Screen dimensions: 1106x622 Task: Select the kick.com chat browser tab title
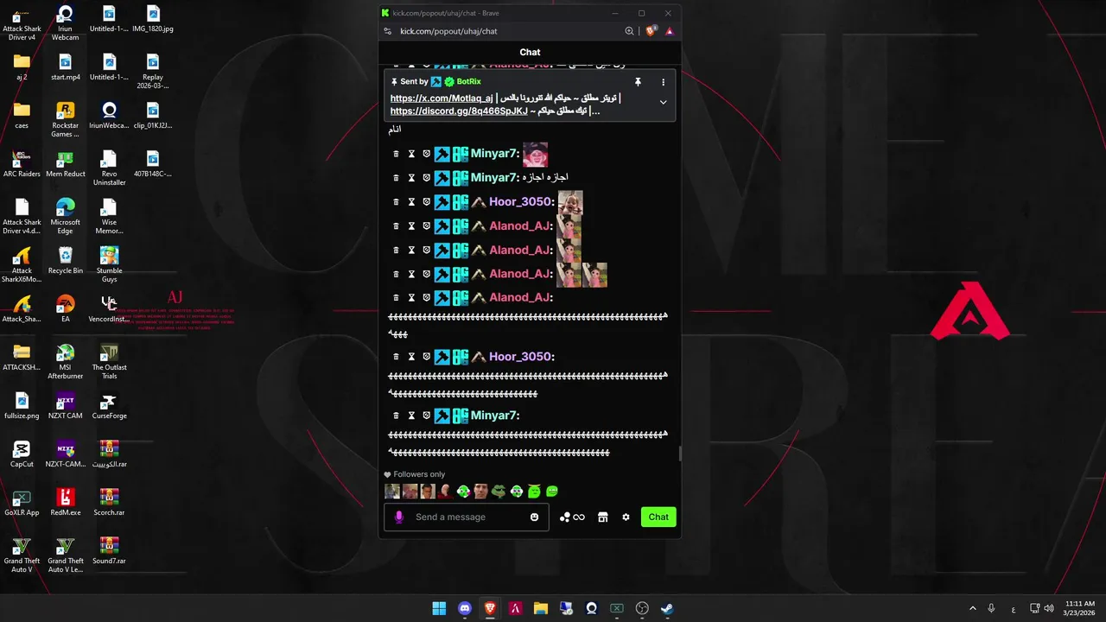click(445, 13)
